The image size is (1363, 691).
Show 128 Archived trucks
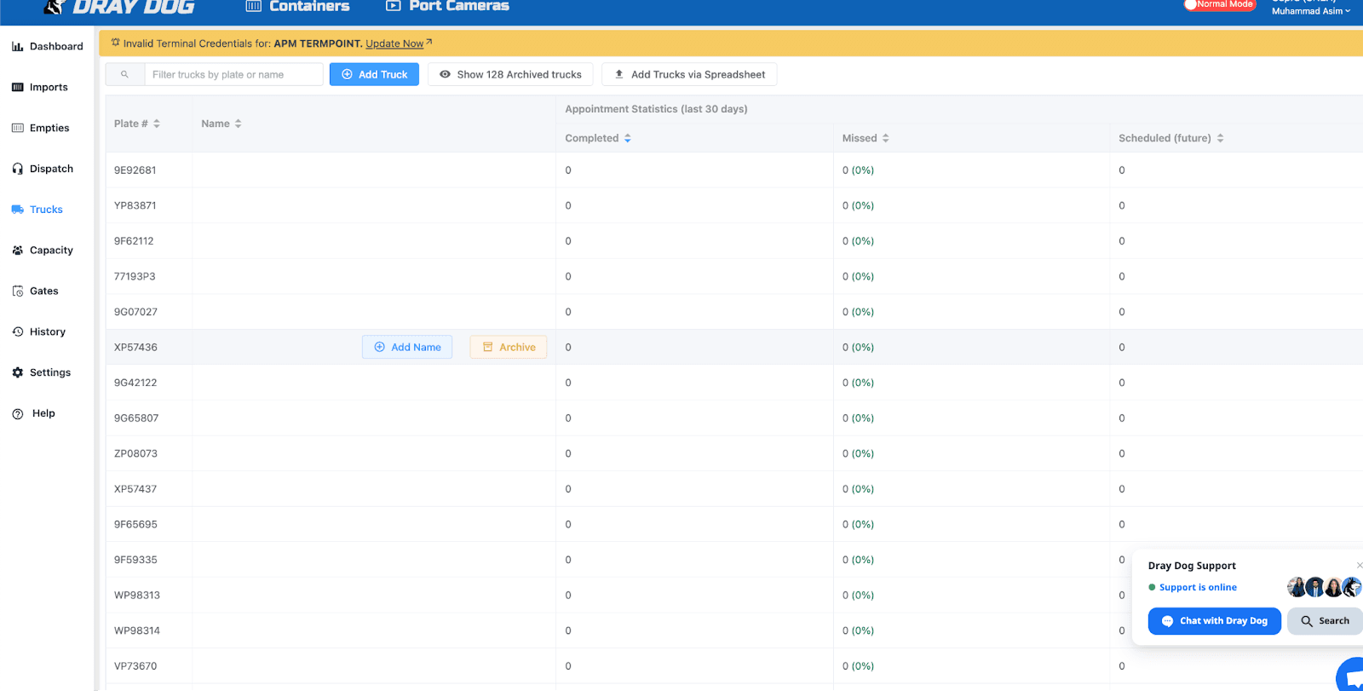click(x=510, y=75)
